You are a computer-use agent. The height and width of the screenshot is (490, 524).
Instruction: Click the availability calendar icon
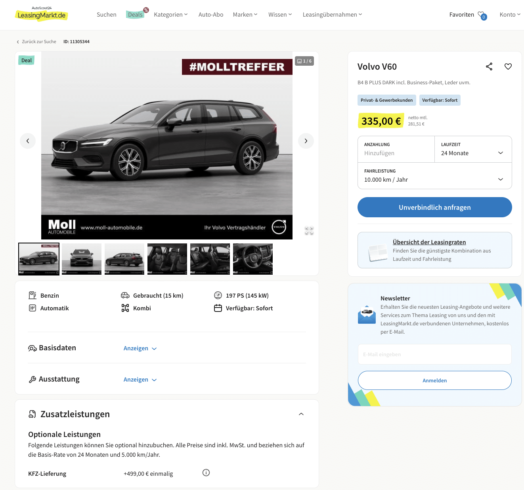point(218,308)
